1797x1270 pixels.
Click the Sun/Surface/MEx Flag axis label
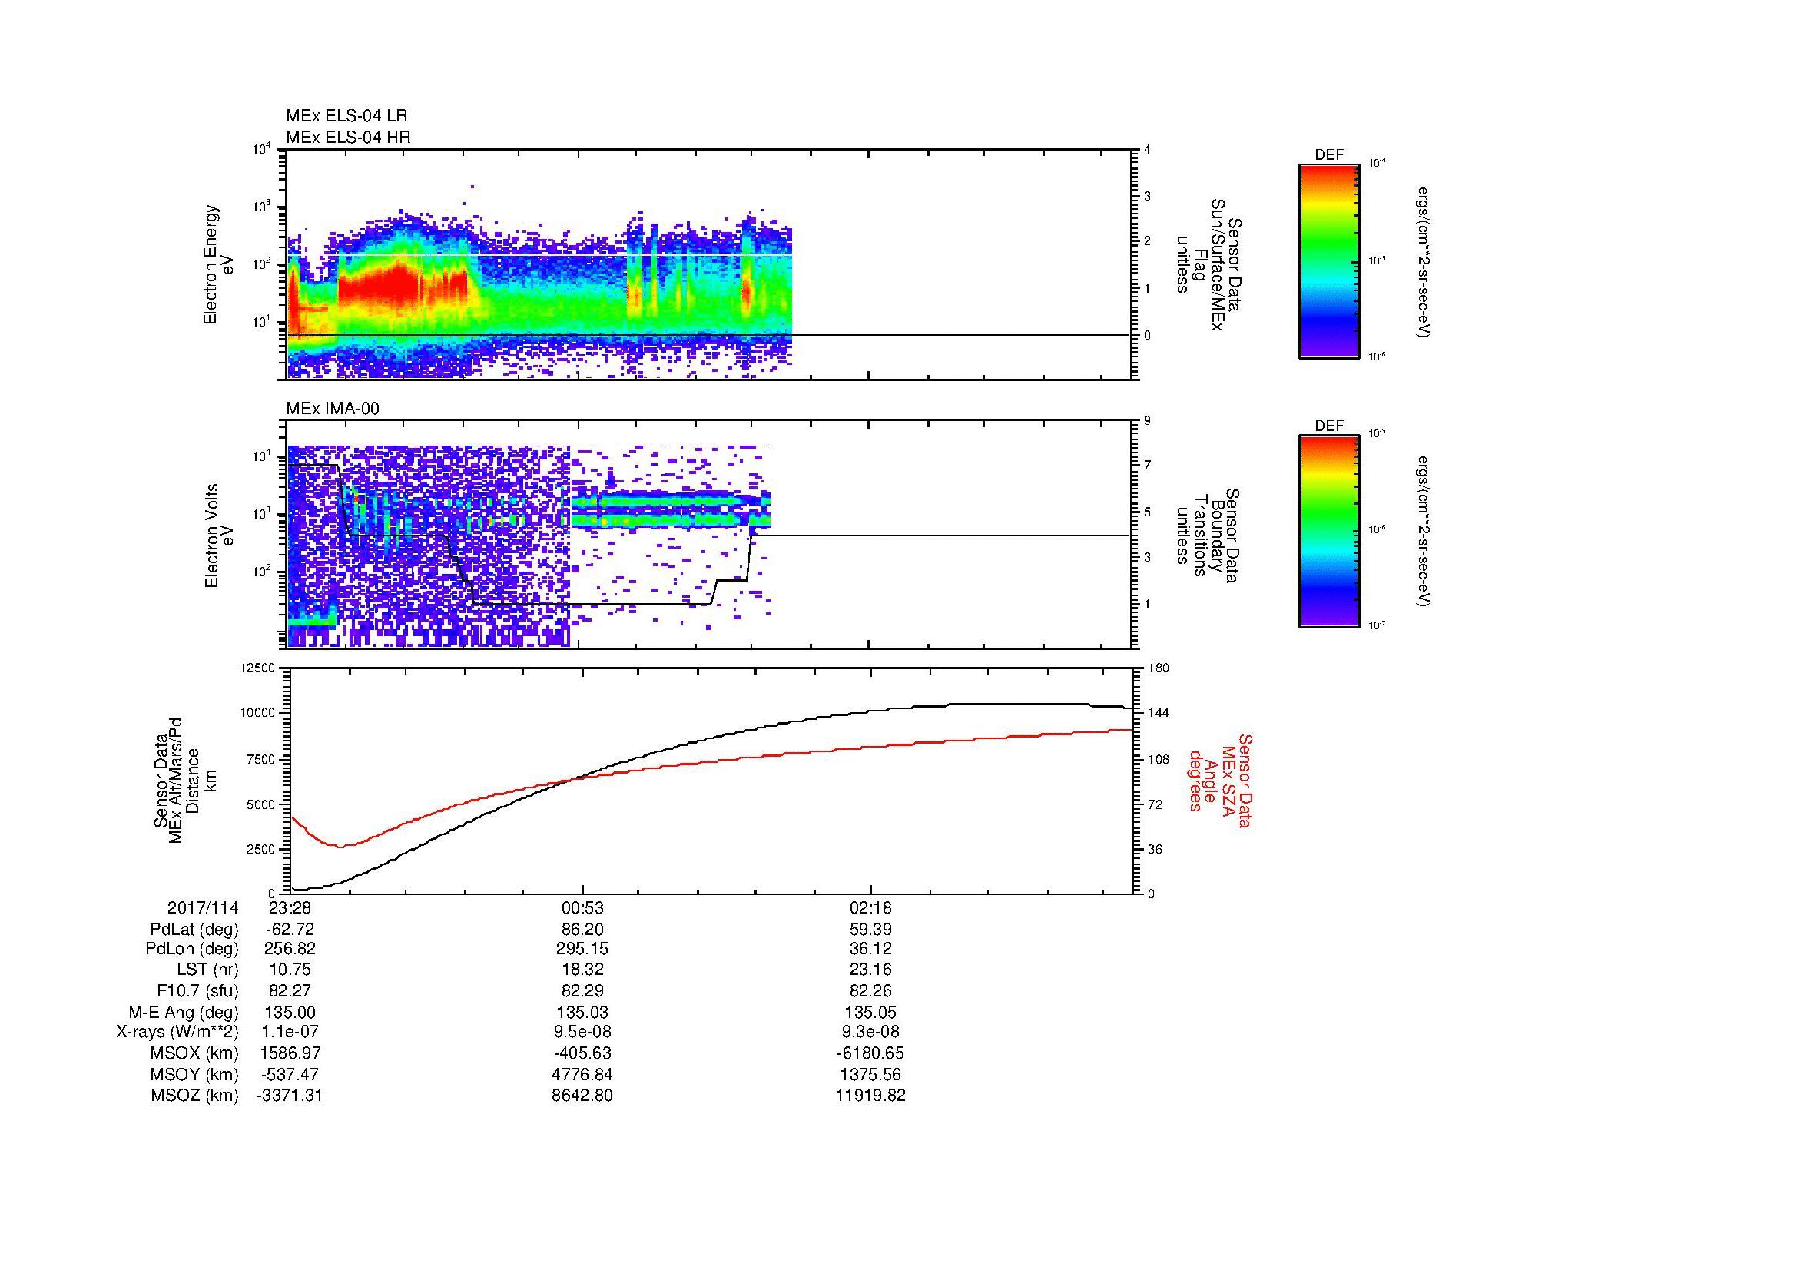(x=1208, y=264)
